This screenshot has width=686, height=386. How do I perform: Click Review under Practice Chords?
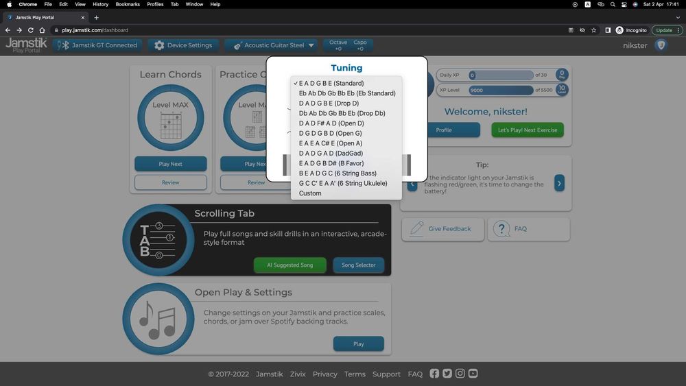[x=256, y=182]
